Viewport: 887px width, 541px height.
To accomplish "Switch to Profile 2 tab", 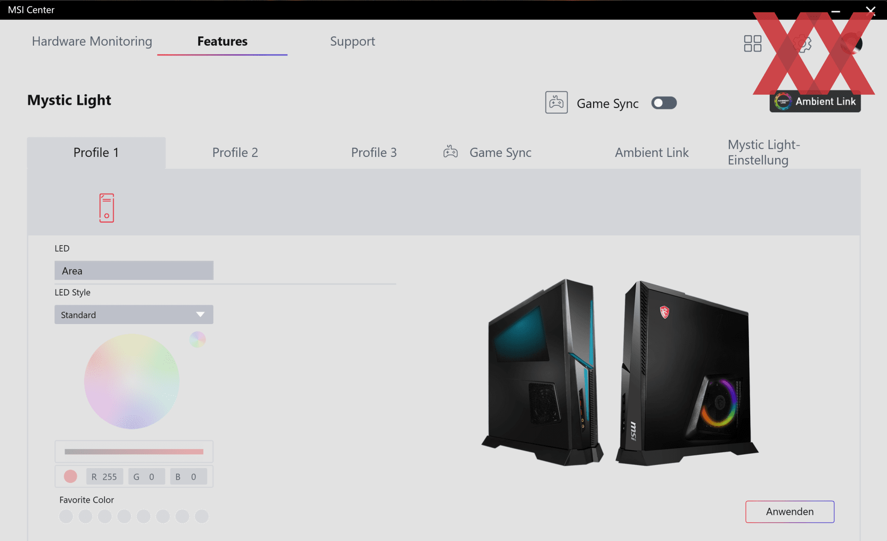I will (234, 152).
